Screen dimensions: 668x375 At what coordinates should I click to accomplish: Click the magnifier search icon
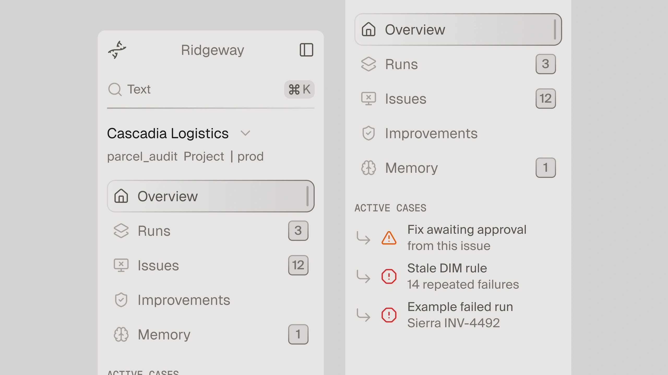[115, 89]
